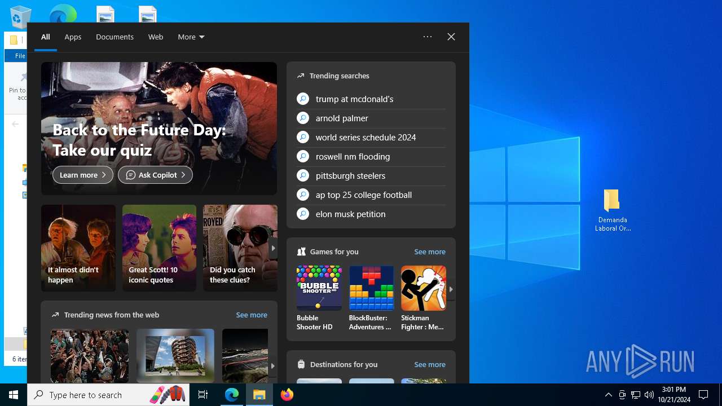The image size is (722, 406).
Task: Select the All search tab
Action: click(x=46, y=37)
